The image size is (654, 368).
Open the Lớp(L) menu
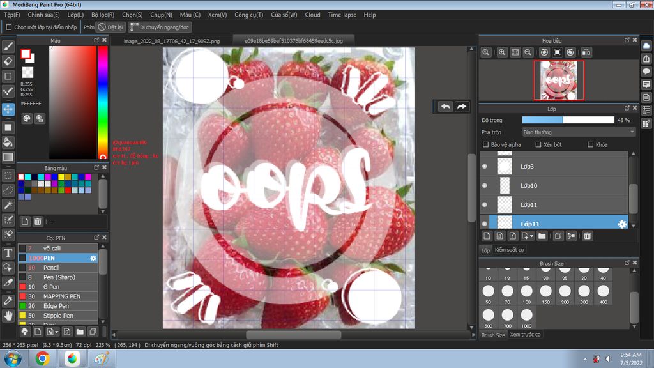click(75, 15)
